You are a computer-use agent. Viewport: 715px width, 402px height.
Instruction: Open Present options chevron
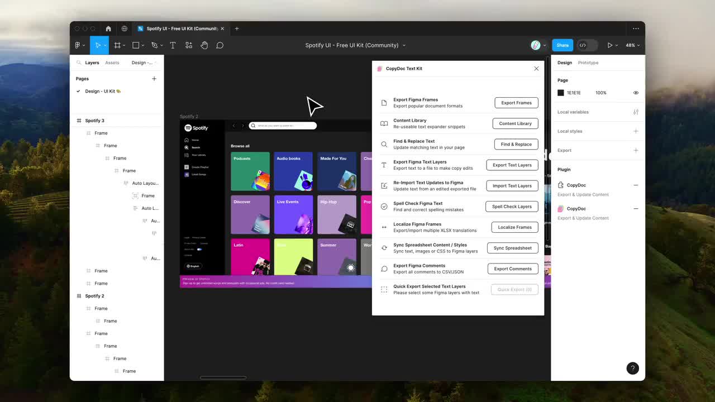[617, 45]
